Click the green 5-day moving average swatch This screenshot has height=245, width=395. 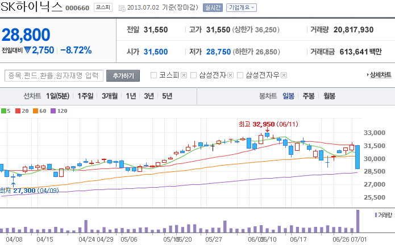[x=3, y=111]
